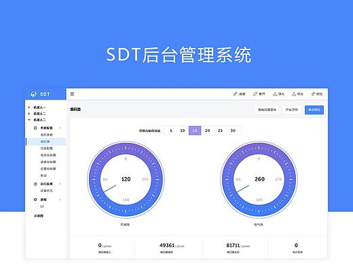
Task: Click the blue save button
Action: [314, 110]
